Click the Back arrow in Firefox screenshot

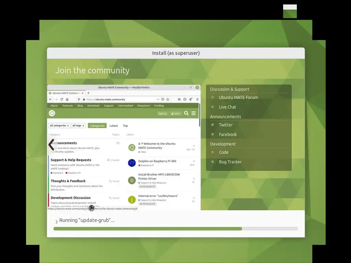click(51, 99)
